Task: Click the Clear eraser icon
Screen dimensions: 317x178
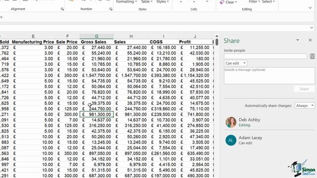Action: coord(222,2)
